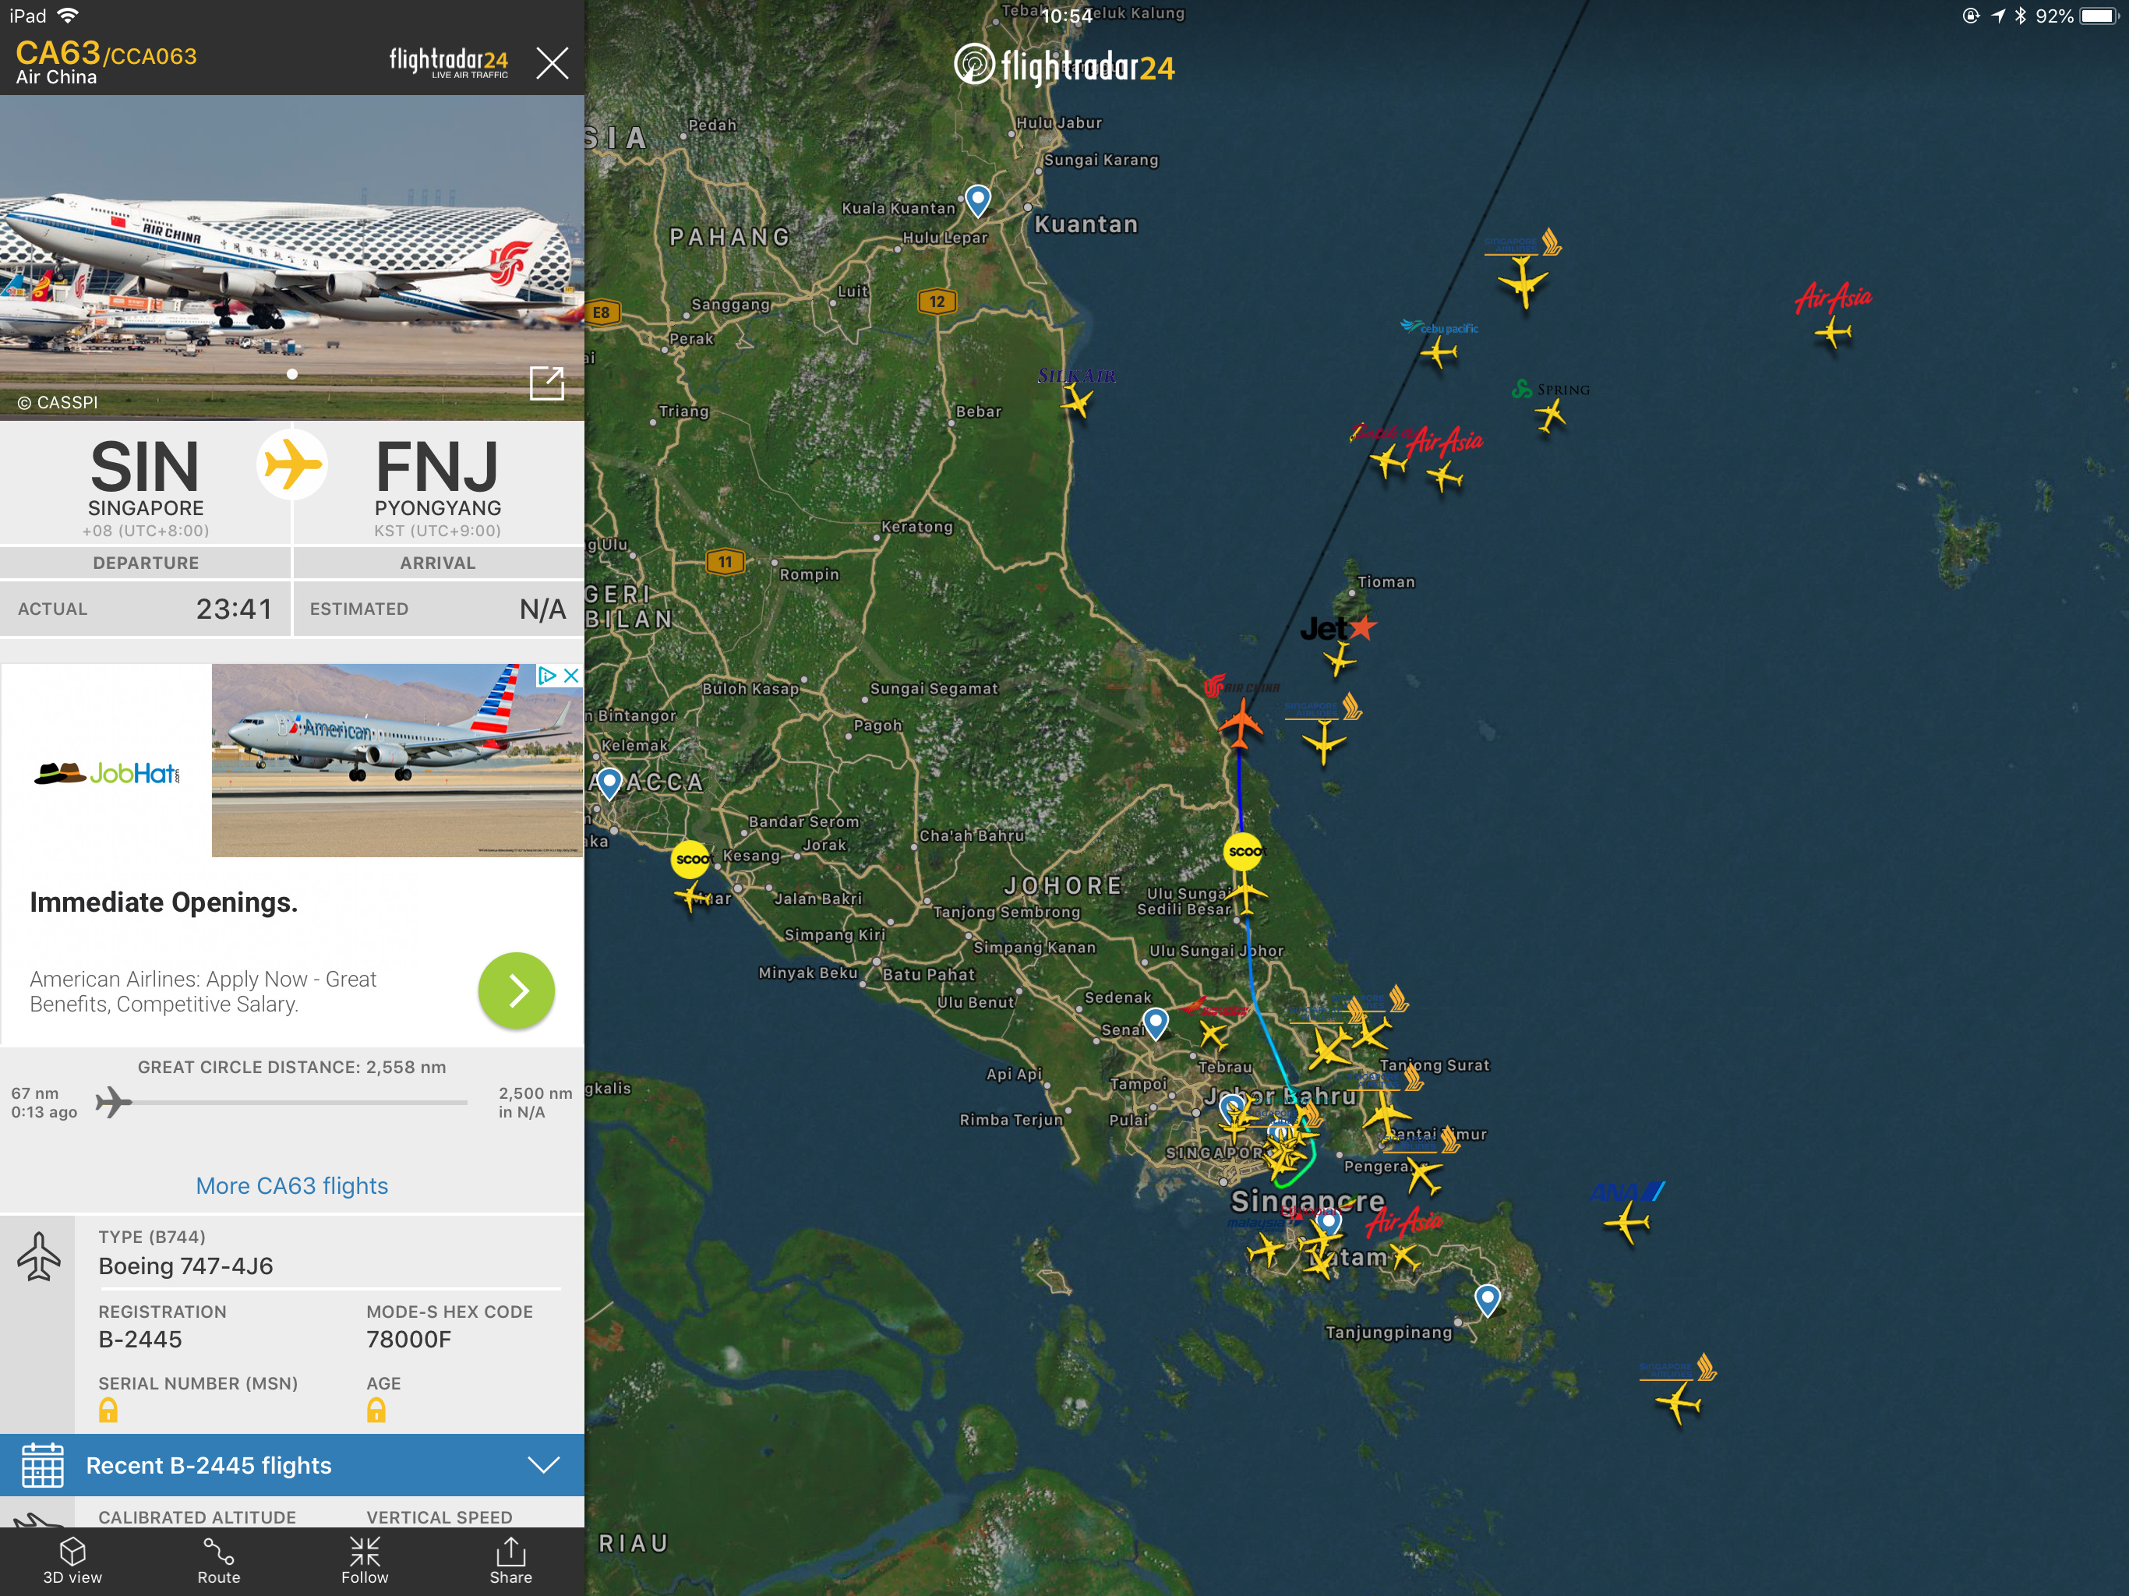Select the orange Air China aircraft on map
This screenshot has height=1596, width=2129.
(x=1241, y=724)
